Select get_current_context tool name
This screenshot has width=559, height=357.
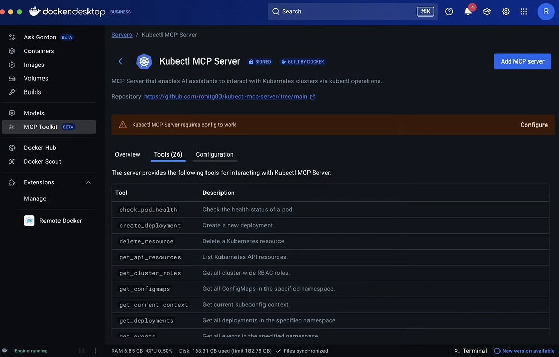point(153,305)
